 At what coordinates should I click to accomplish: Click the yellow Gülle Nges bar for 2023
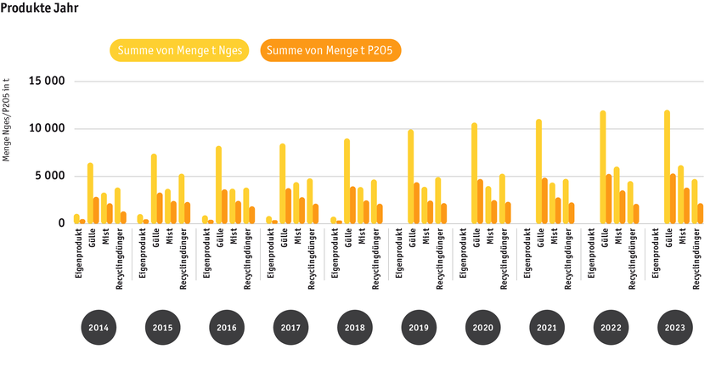tap(667, 167)
